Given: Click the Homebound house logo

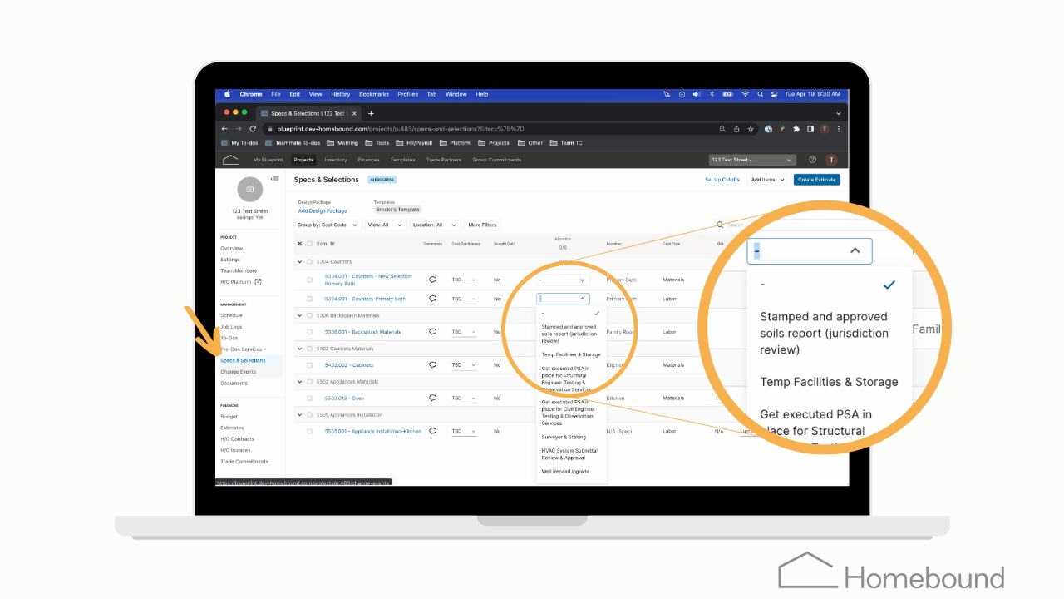Looking at the screenshot, I should 230,160.
